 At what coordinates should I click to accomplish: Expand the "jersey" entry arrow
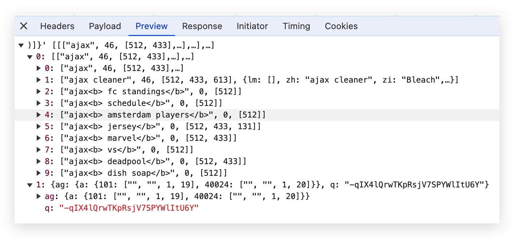tap(39, 126)
